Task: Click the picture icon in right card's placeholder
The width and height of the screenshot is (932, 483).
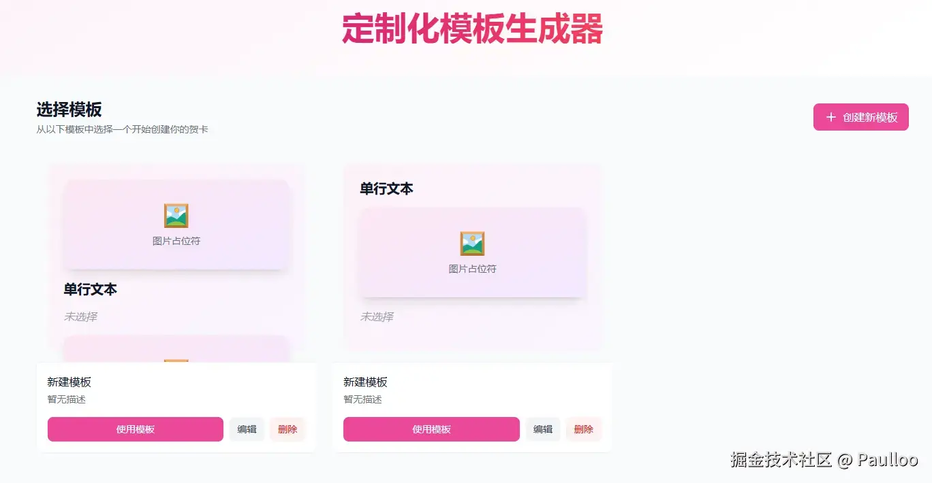Action: (472, 244)
